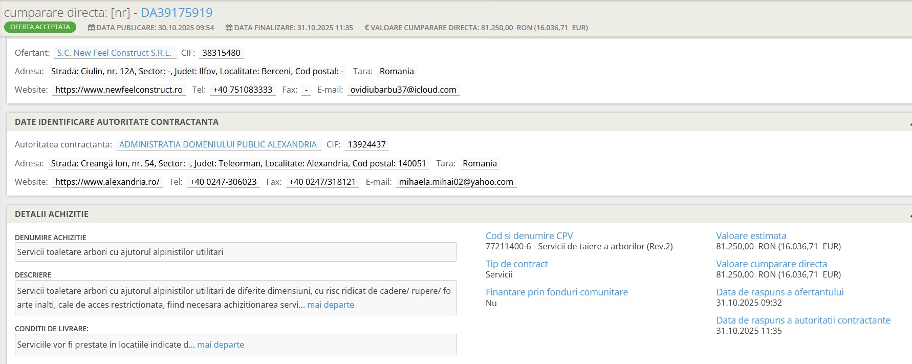Click the 'Valoare estimata' heading
The height and width of the screenshot is (364, 912).
[751, 235]
